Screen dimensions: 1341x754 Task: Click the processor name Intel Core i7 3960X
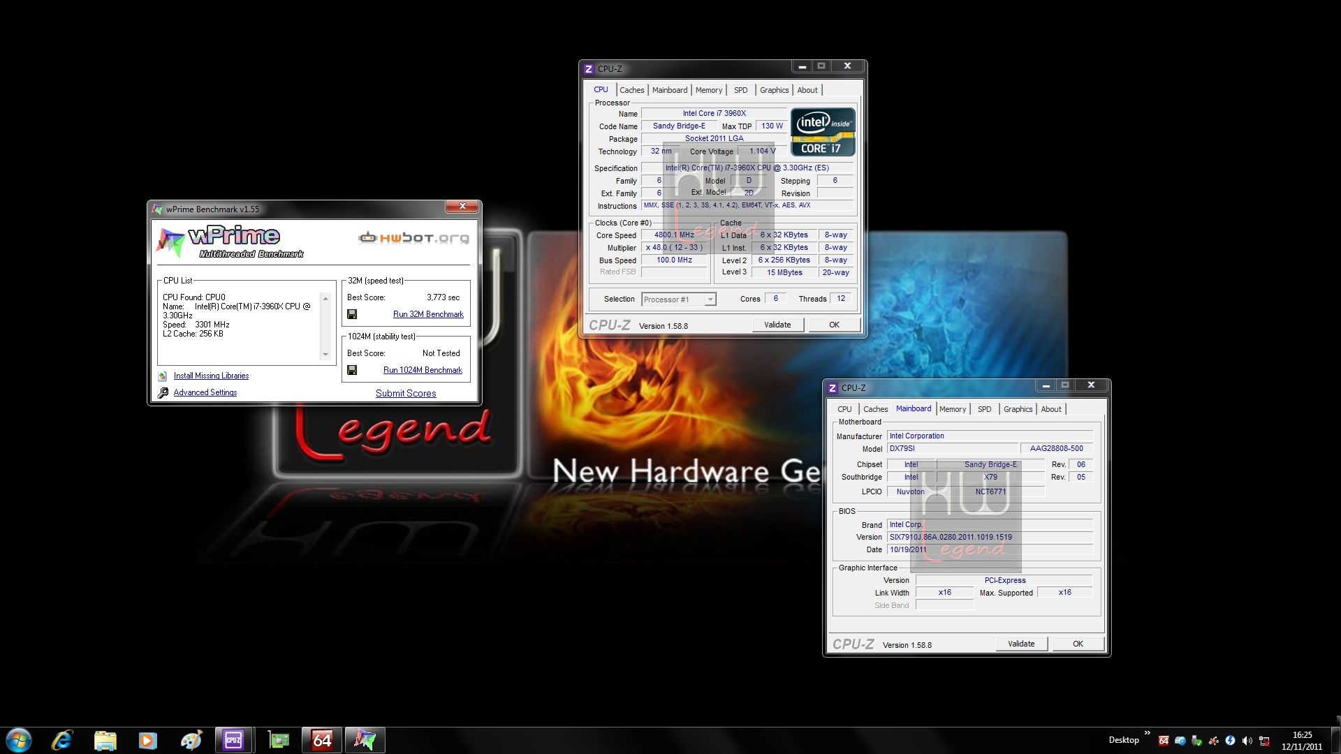point(714,113)
